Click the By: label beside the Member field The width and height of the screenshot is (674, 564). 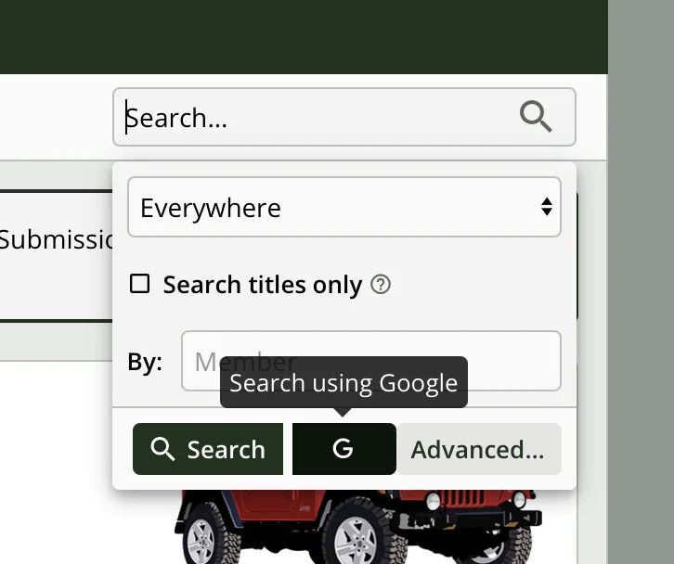pos(145,362)
